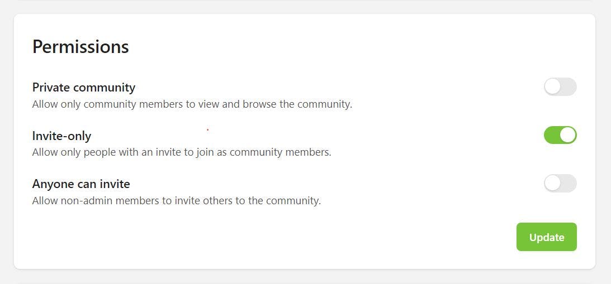Select the Invite-only label text

pos(61,136)
